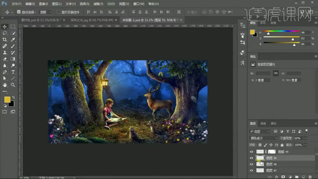Viewport: 318px width, 179px height.
Task: Close the 未标题-1.psd document tab
Action: (181, 20)
